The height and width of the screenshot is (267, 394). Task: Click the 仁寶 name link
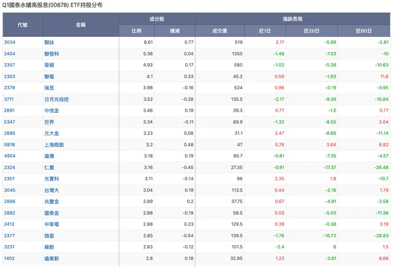pos(50,168)
